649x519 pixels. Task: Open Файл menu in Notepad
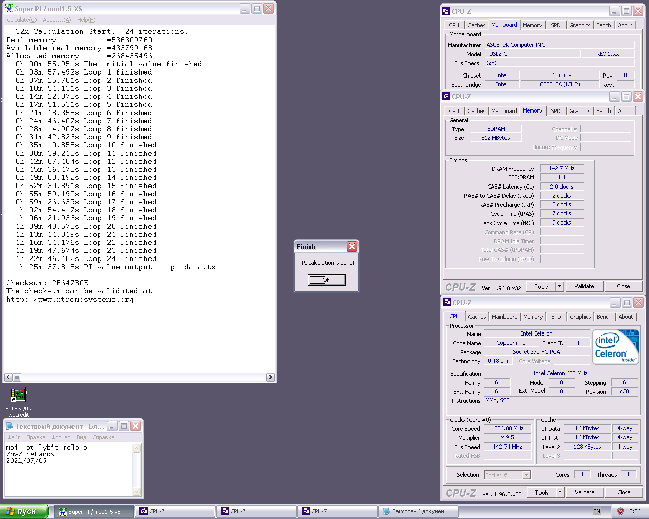pyautogui.click(x=14, y=437)
